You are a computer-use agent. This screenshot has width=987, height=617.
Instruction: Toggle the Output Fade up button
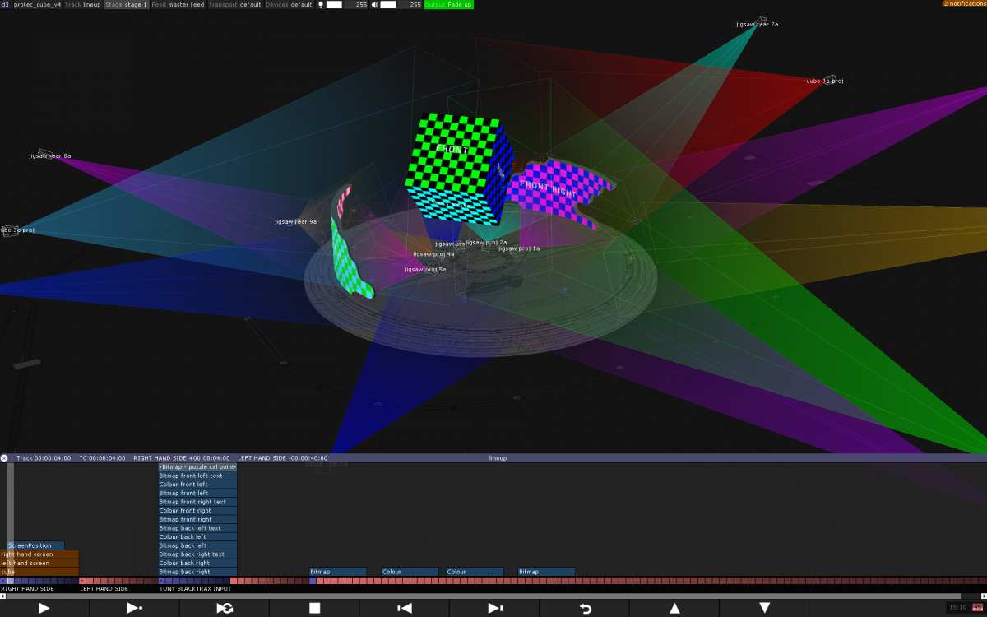point(448,4)
